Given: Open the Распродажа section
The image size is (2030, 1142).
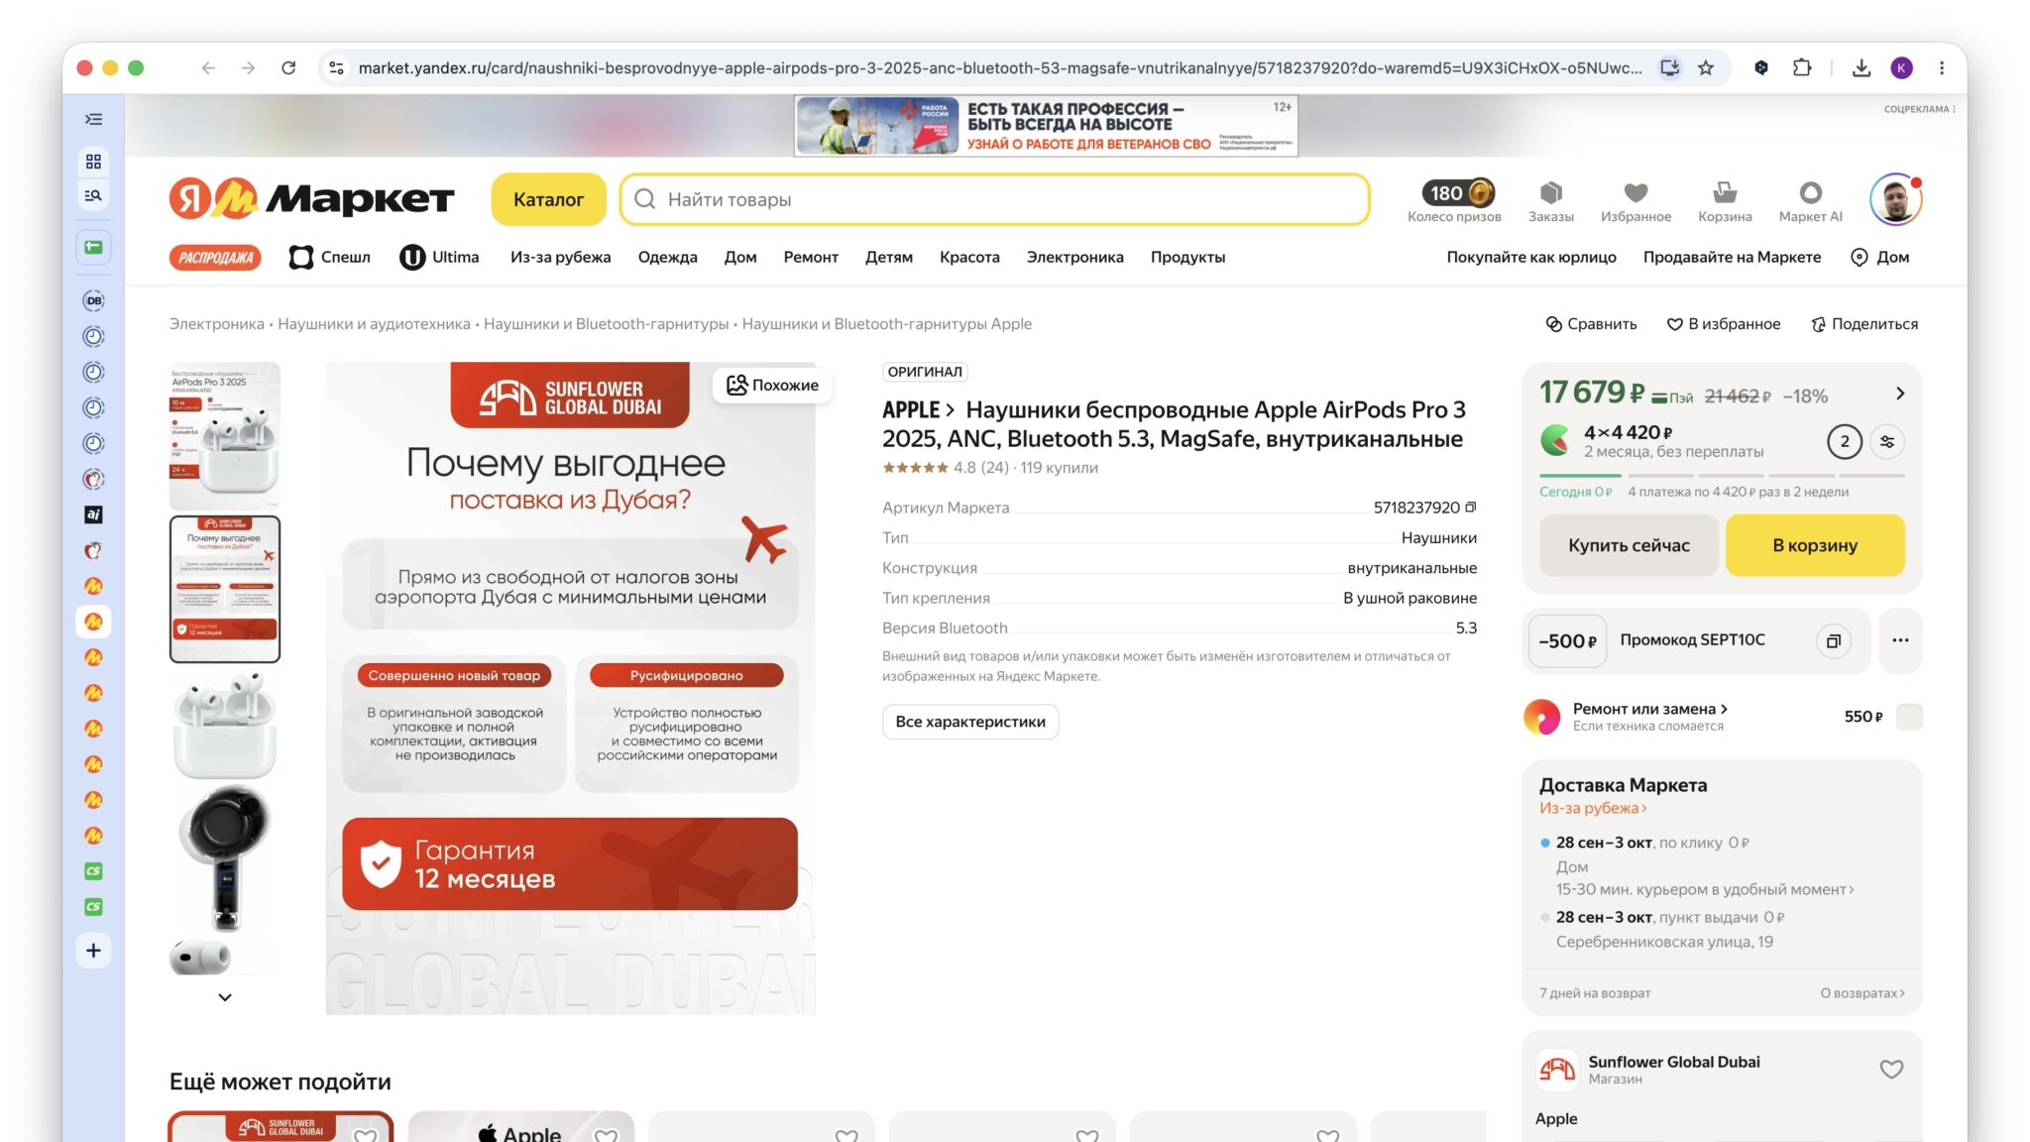Looking at the screenshot, I should pos(215,258).
